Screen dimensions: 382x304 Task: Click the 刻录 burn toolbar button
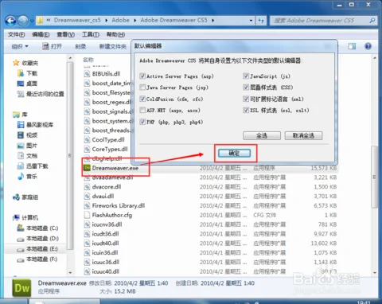pos(80,46)
